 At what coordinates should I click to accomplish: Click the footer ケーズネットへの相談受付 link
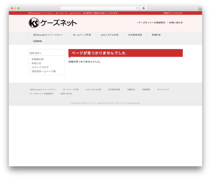42,94
